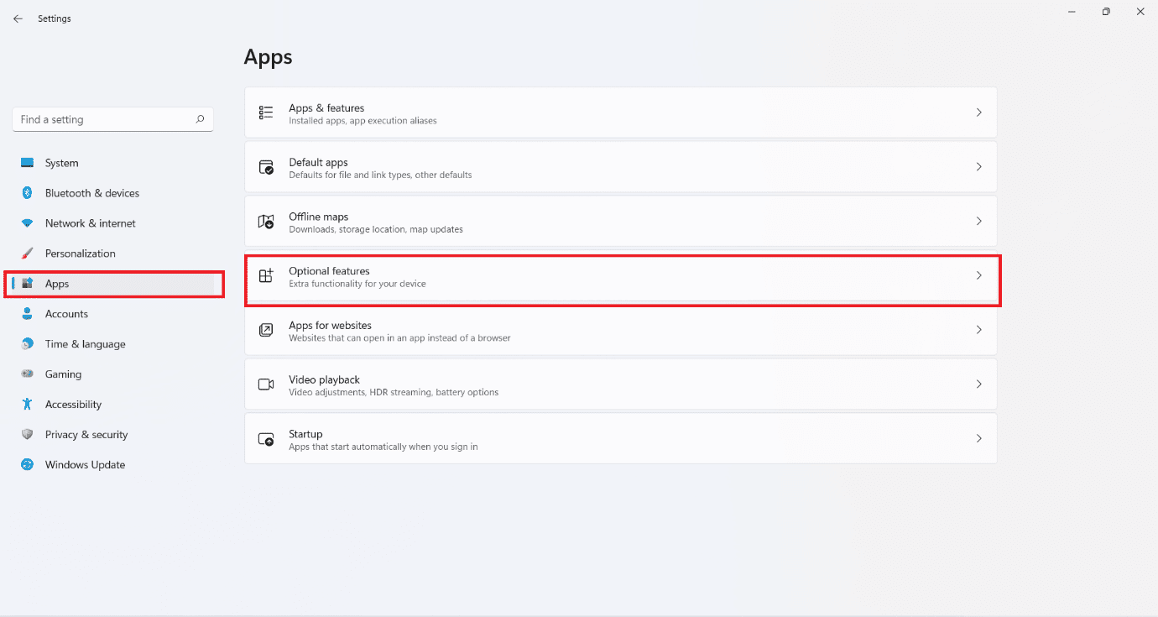Click the Apps & features list icon
This screenshot has width=1158, height=617.
(x=266, y=112)
